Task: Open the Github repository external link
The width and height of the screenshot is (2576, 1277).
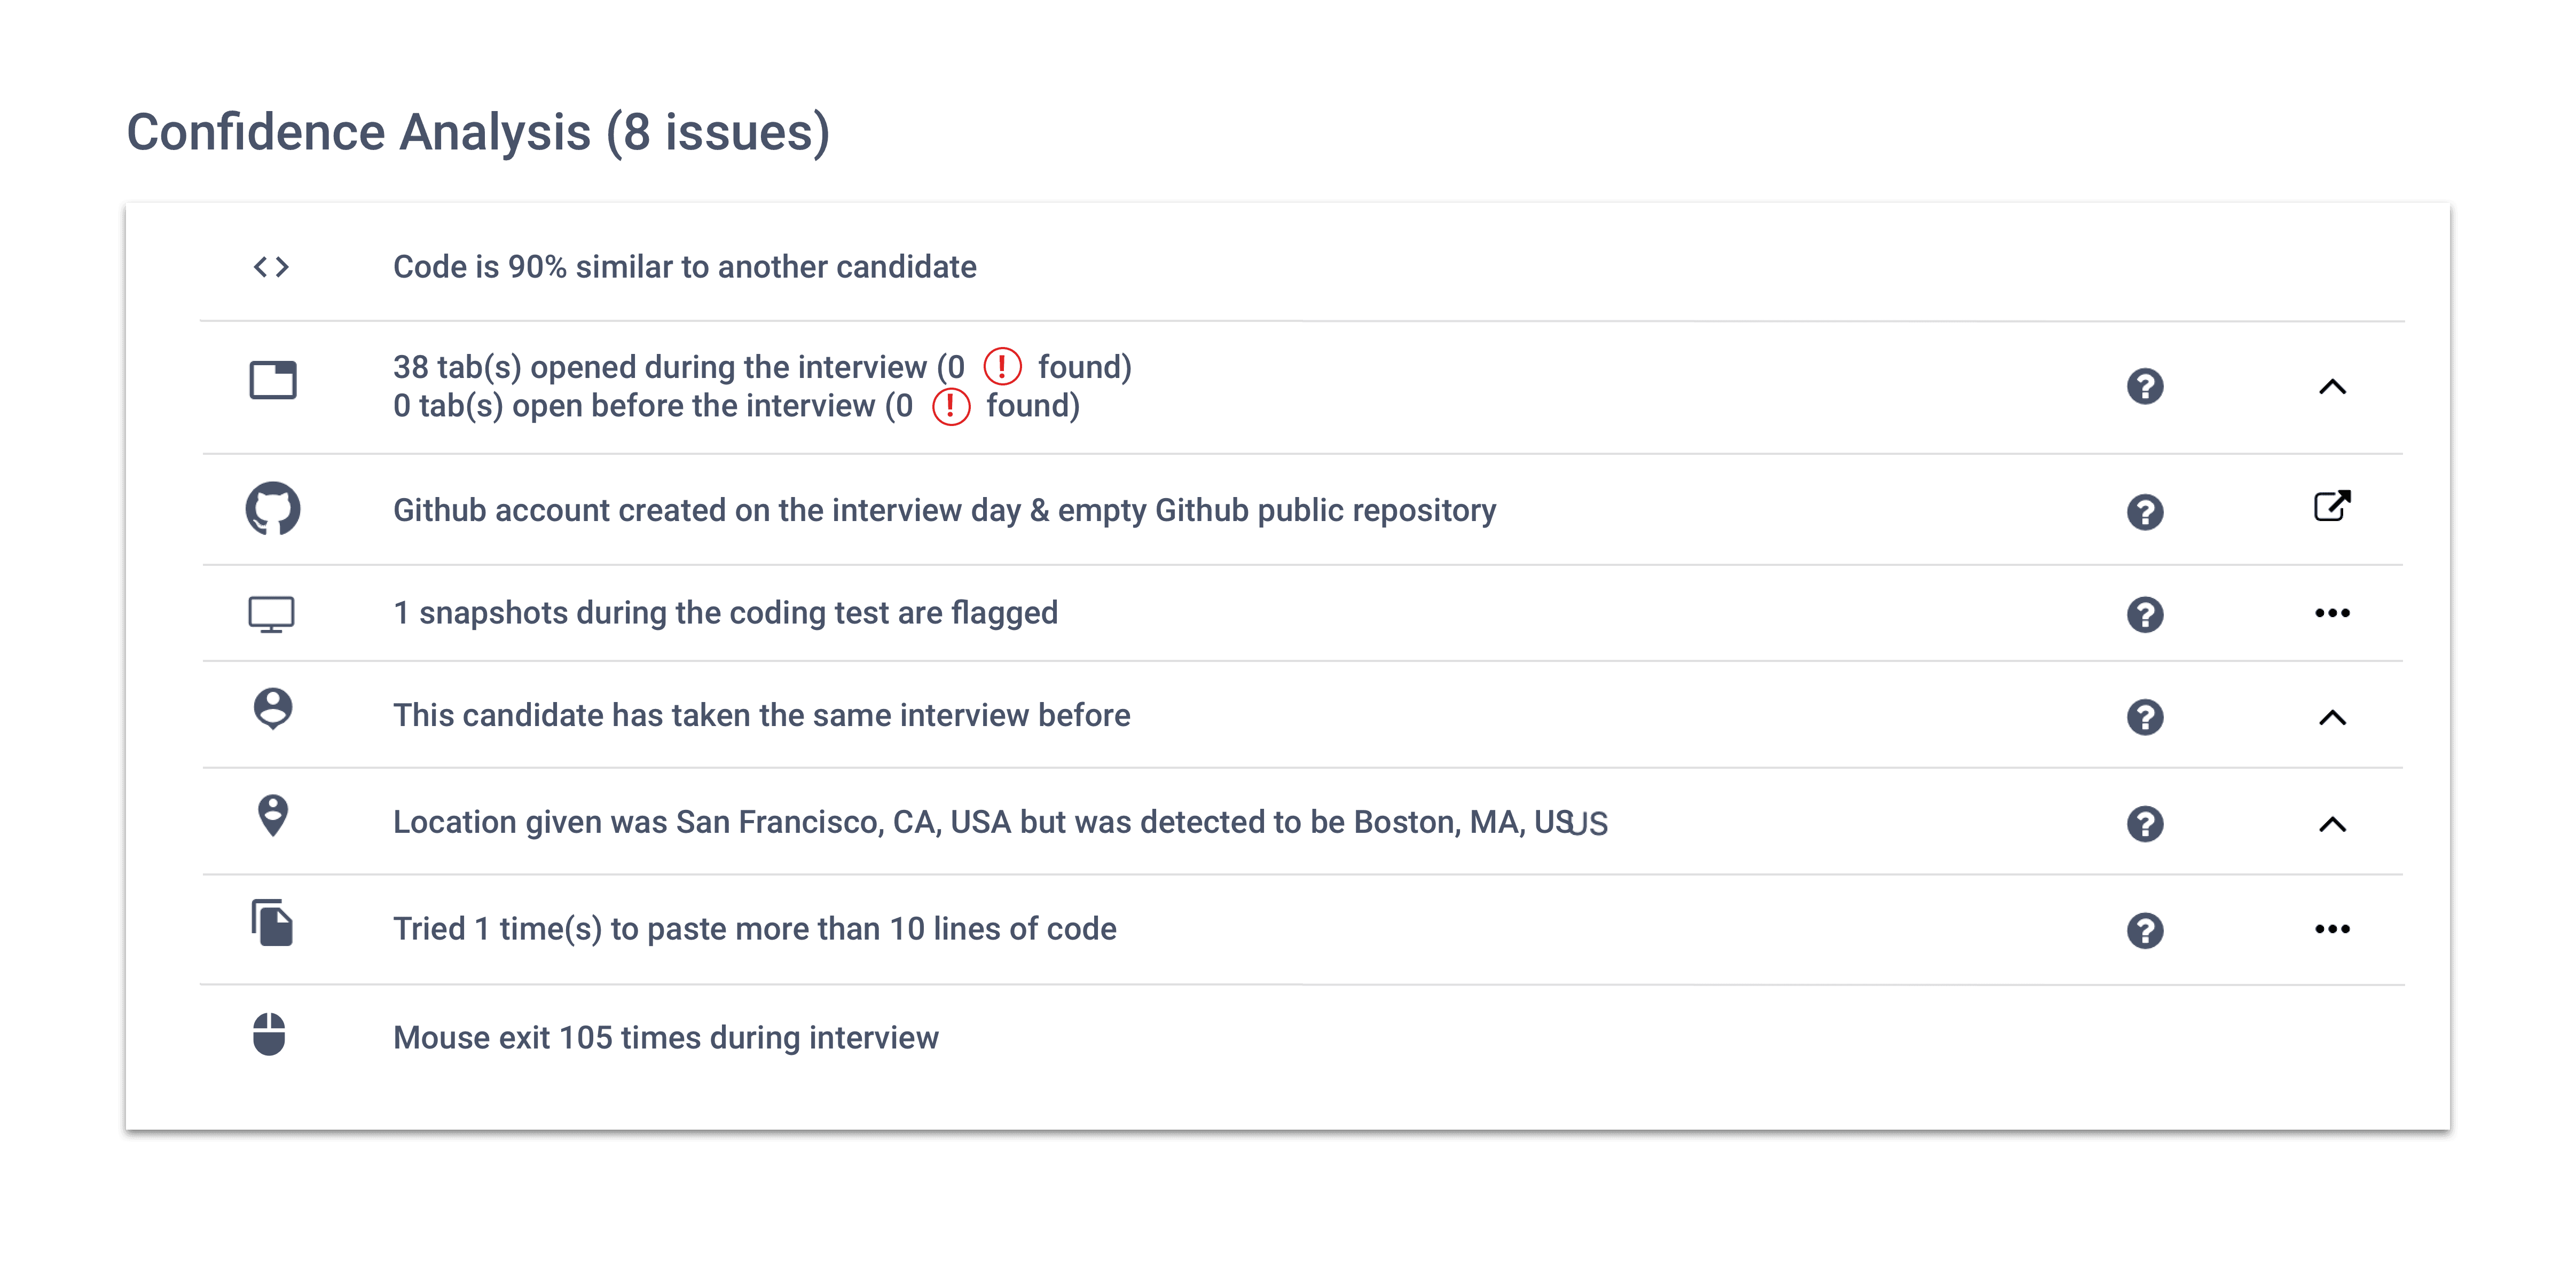Action: [2333, 508]
